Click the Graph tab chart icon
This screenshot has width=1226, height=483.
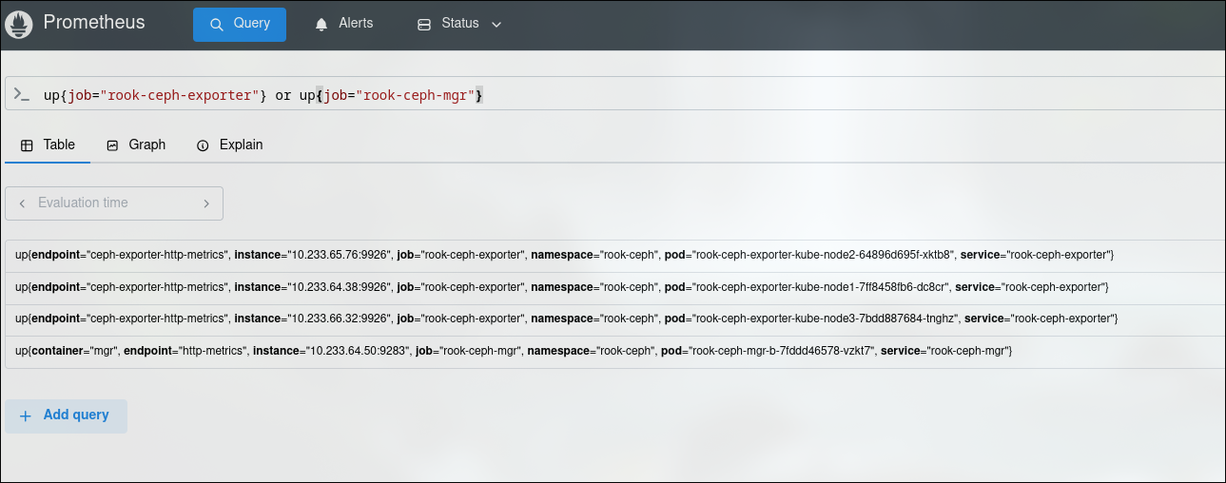(112, 145)
